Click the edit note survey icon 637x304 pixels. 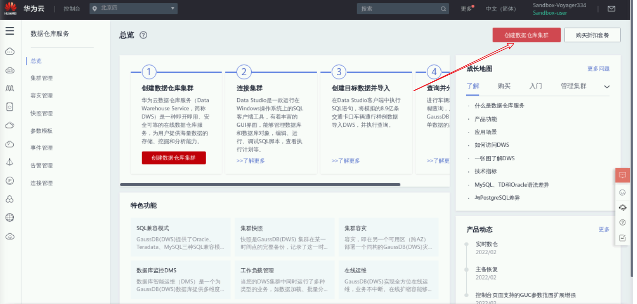click(x=622, y=238)
